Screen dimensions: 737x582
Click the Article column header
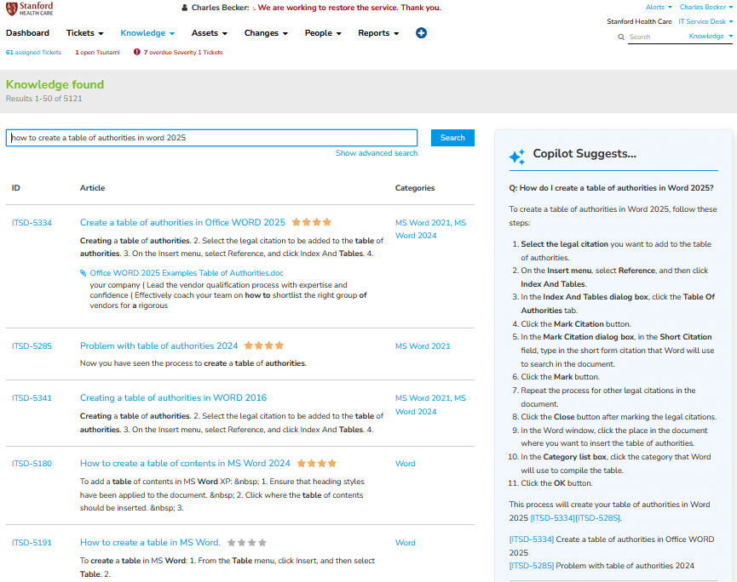coord(92,188)
